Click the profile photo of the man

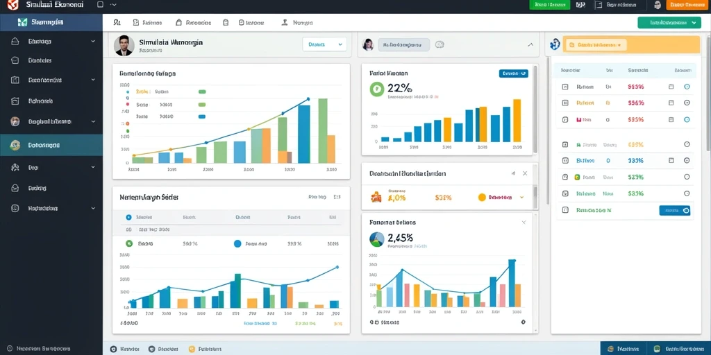(x=124, y=46)
